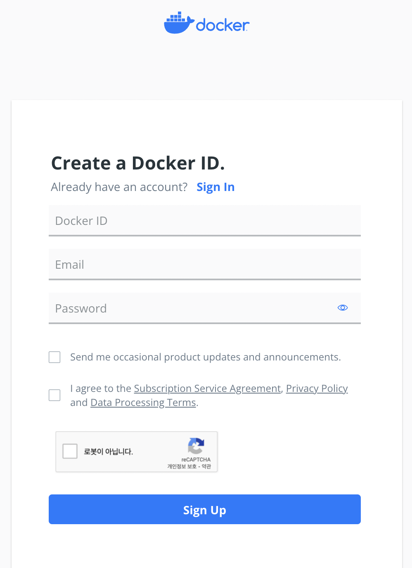Focus the Docker ID input field
The width and height of the screenshot is (412, 568).
point(205,221)
